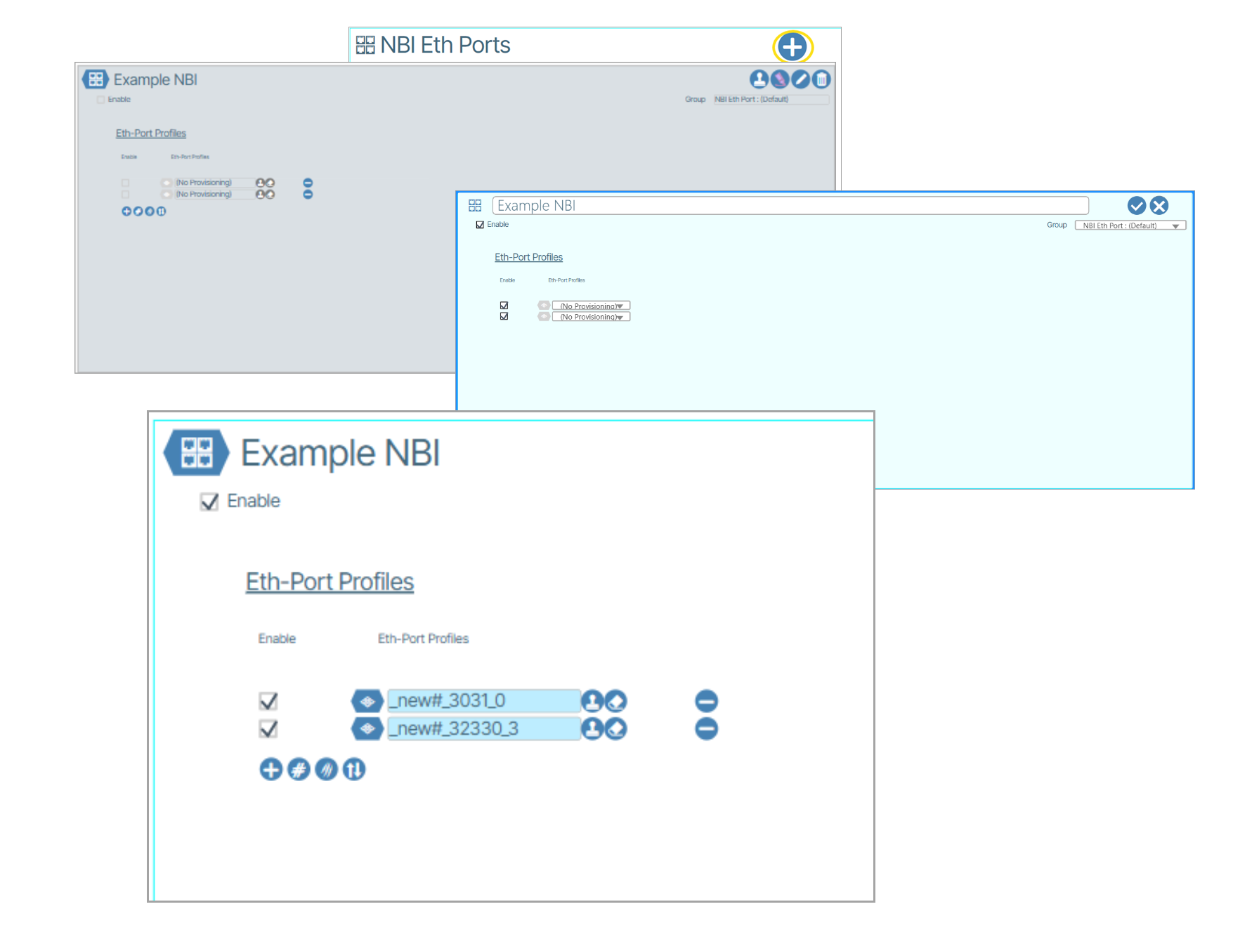Click the eraser icon beside _new#_3031_0

(x=616, y=700)
